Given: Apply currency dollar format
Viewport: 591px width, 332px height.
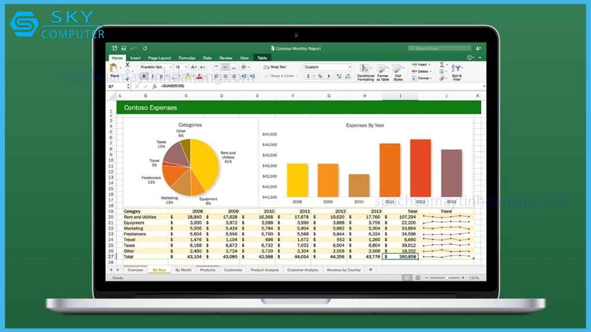Looking at the screenshot, I should tap(308, 76).
